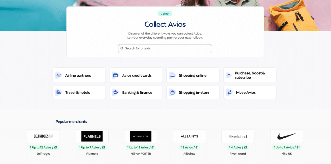Image resolution: width=331 pixels, height=164 pixels.
Task: Click the shopping bag icon on Shopping in-store
Action: point(173,92)
